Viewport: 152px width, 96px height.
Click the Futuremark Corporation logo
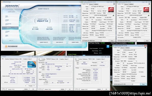[x=11, y=46]
